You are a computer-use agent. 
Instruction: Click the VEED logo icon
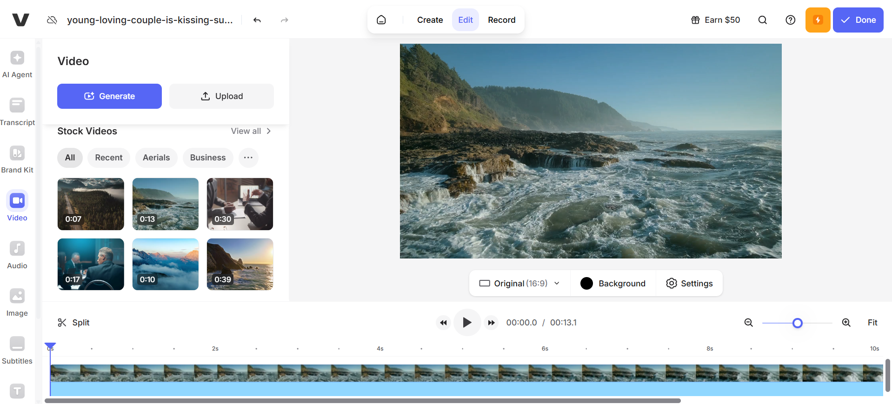20,20
